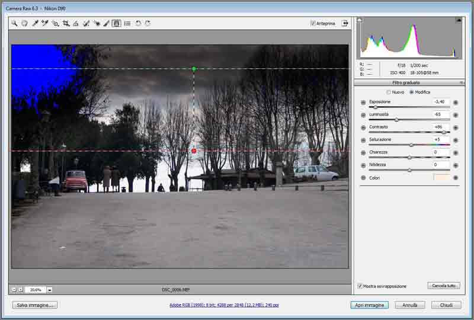Viewport: 474px width, 320px height.
Task: Pick the White Balance eyedropper tool
Action: point(35,24)
